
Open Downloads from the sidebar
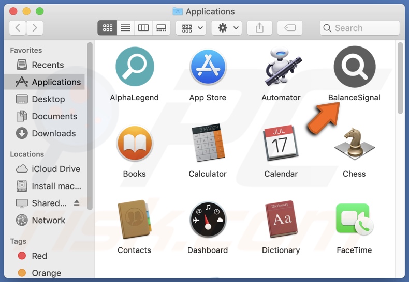(45, 133)
